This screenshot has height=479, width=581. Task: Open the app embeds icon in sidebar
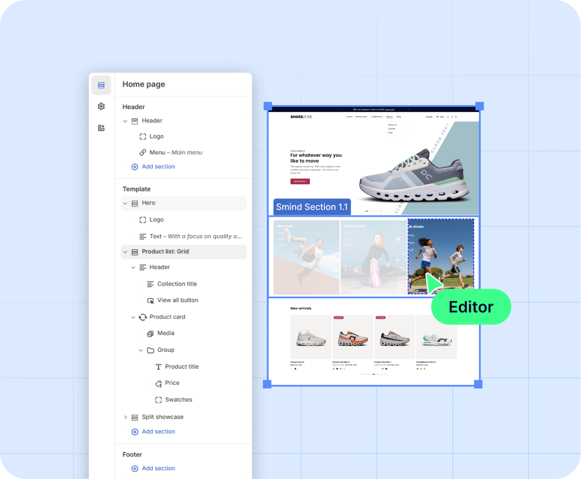tap(101, 128)
